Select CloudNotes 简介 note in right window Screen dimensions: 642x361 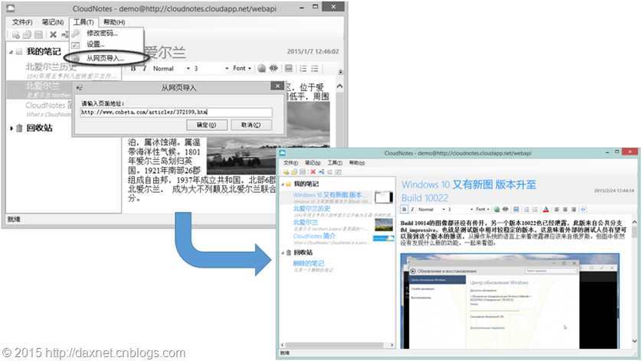click(x=314, y=236)
